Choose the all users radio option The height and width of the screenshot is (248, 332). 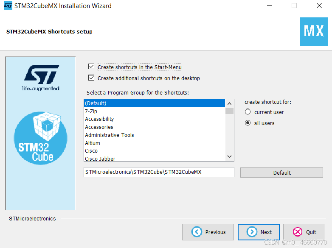pos(248,123)
